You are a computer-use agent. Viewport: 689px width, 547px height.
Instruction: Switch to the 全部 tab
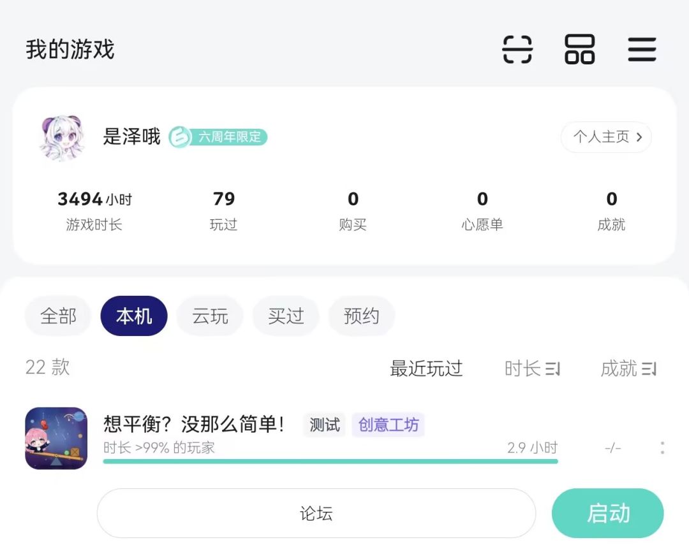(x=58, y=316)
